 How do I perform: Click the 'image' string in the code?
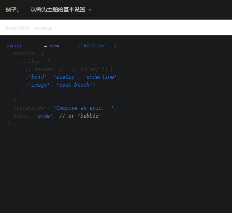[x=39, y=85]
